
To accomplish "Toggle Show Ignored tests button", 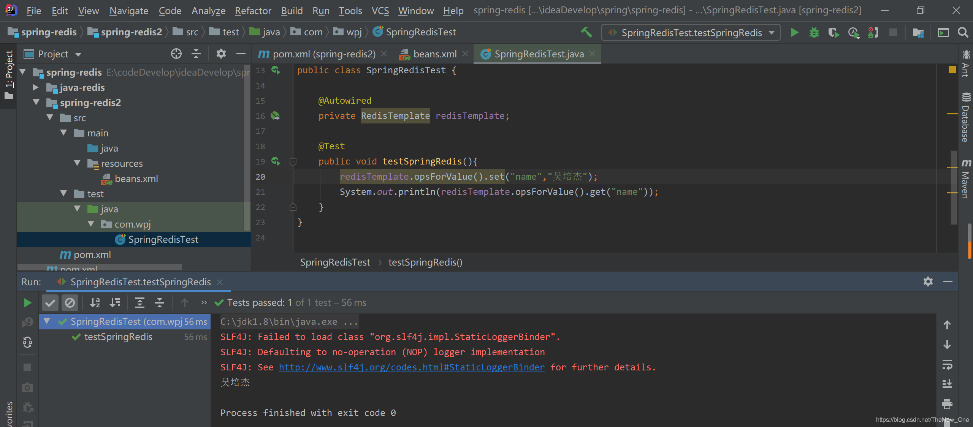I will click(70, 303).
